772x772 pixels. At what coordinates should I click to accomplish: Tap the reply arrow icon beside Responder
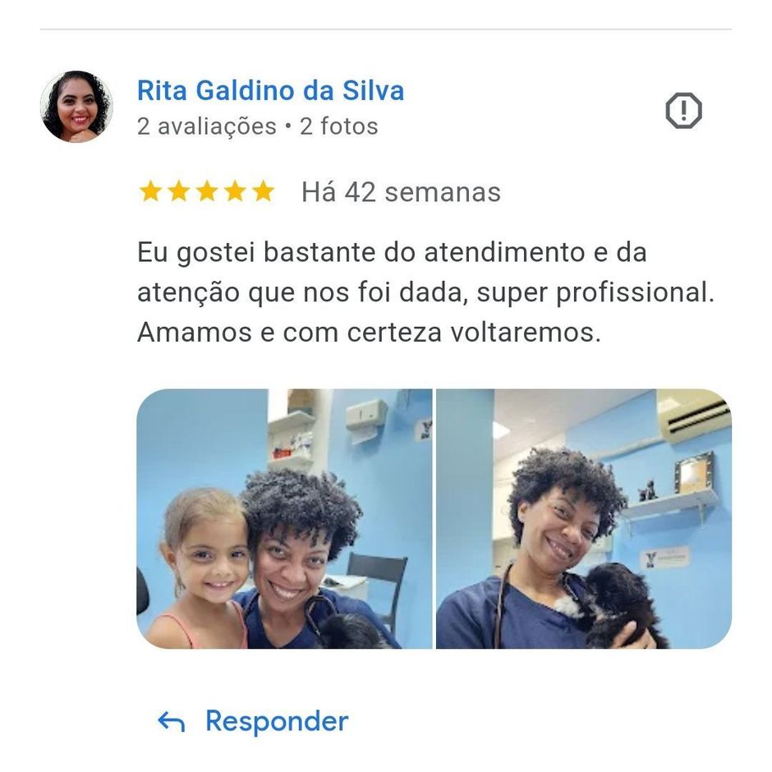(x=172, y=722)
